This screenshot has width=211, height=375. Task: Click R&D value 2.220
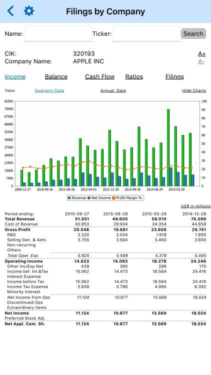click(x=83, y=235)
